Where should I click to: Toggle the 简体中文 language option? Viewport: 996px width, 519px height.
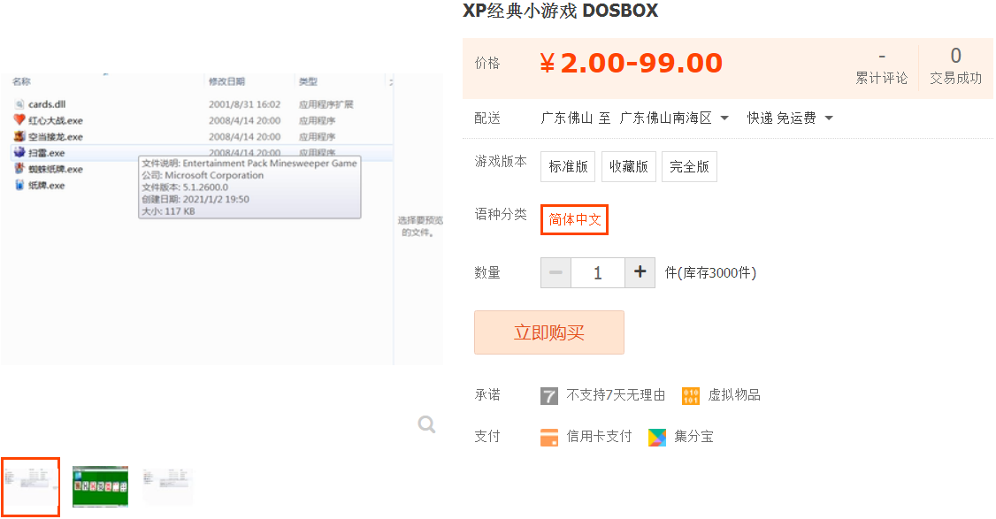574,220
